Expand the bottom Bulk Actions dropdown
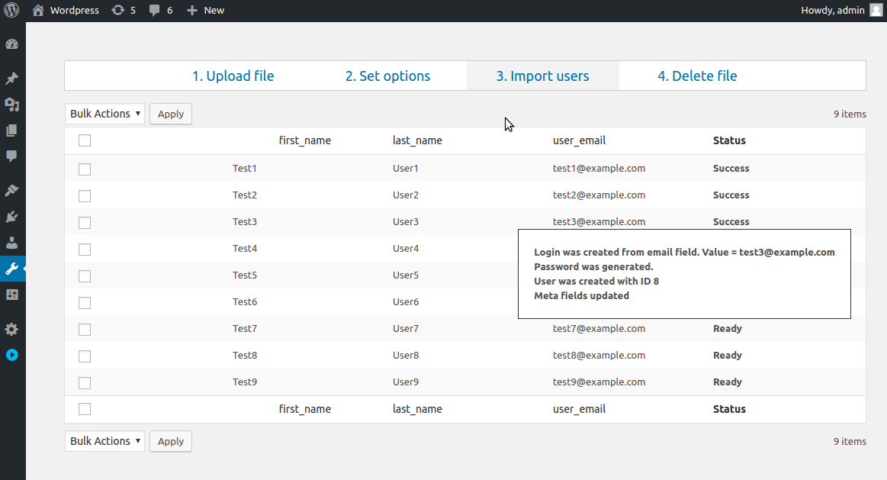The height and width of the screenshot is (480, 887). (104, 441)
